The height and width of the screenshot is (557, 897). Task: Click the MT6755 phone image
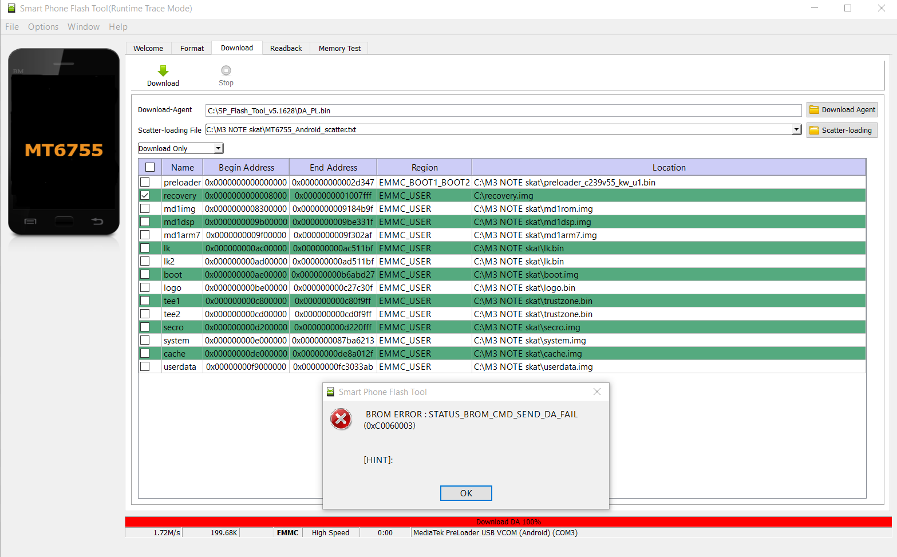64,142
